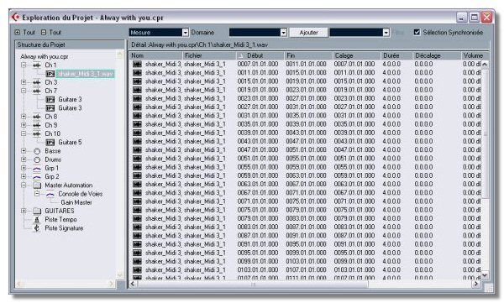This screenshot has height=303, width=504.
Task: Click the GUITARES folder icon
Action: (37, 212)
